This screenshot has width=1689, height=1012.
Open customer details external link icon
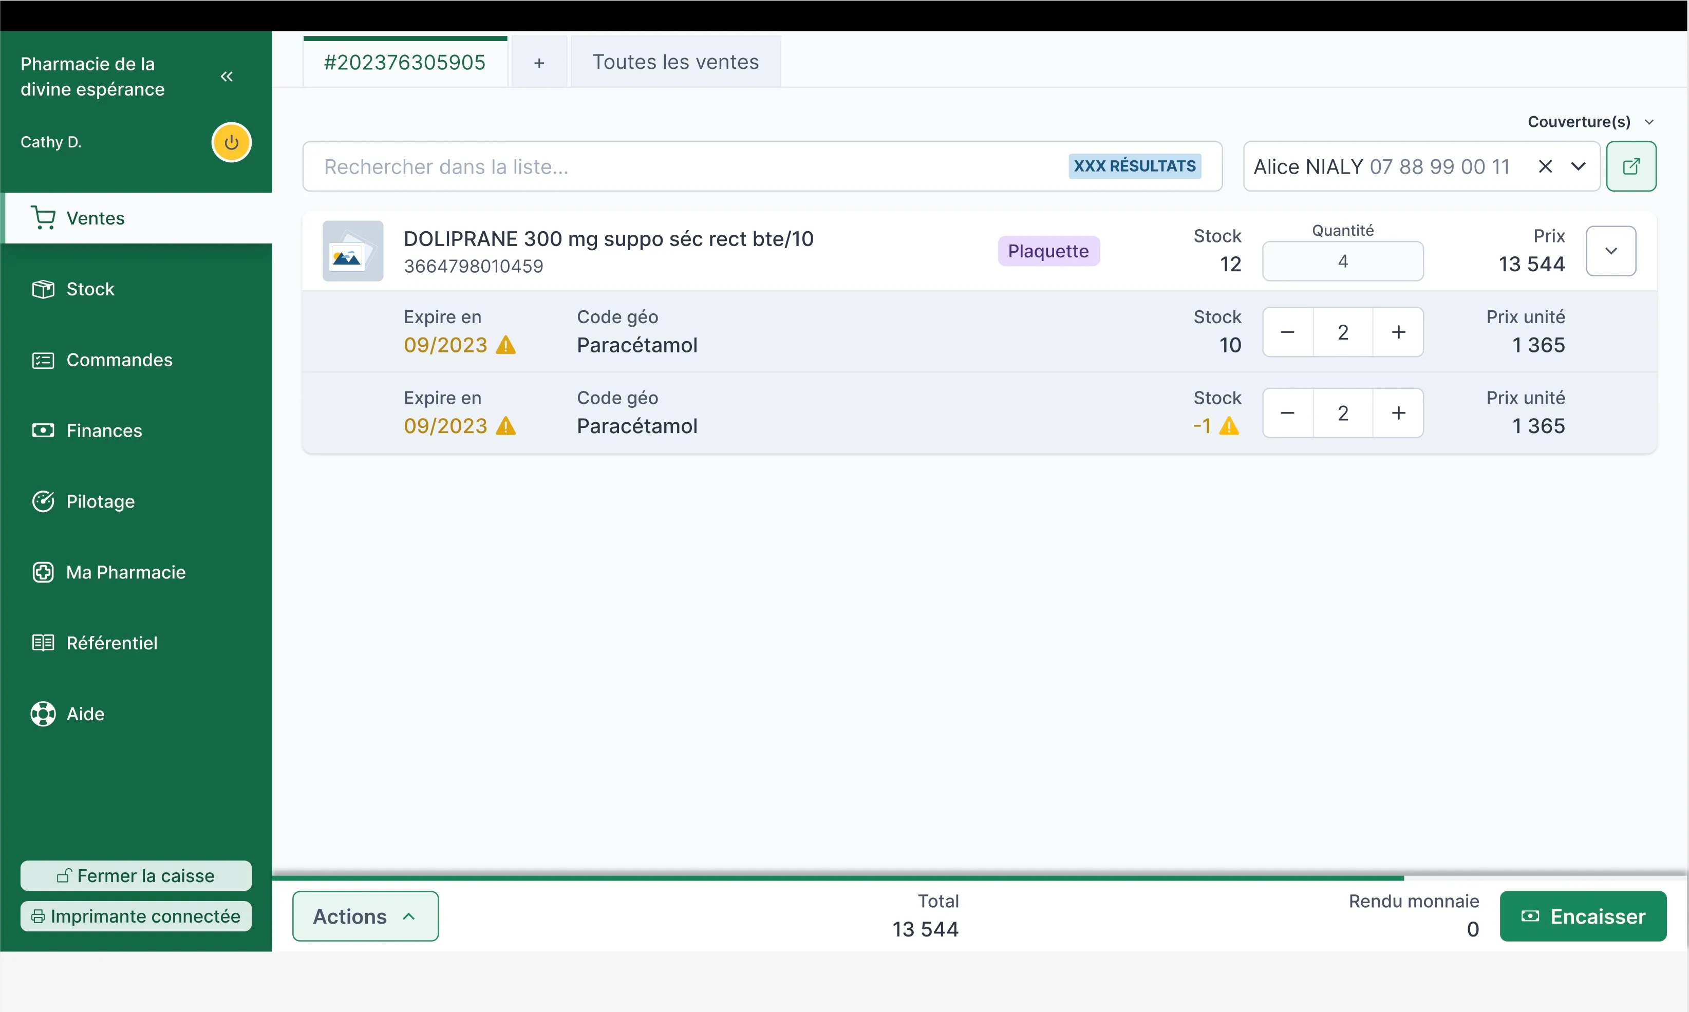(x=1630, y=166)
